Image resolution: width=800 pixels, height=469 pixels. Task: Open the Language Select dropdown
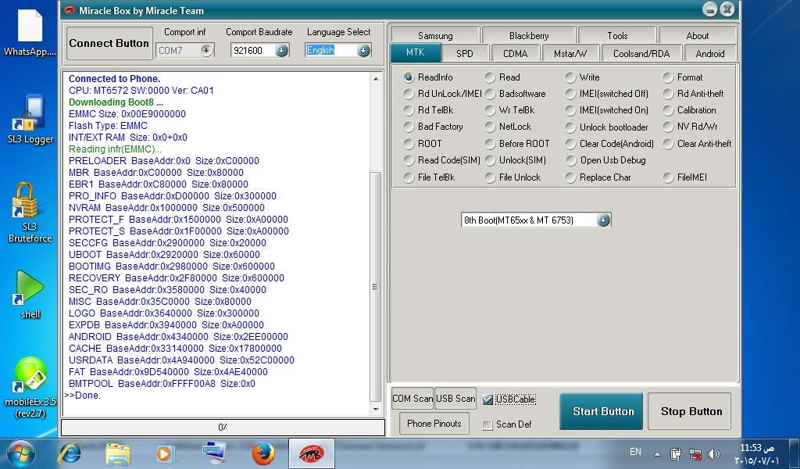[363, 50]
